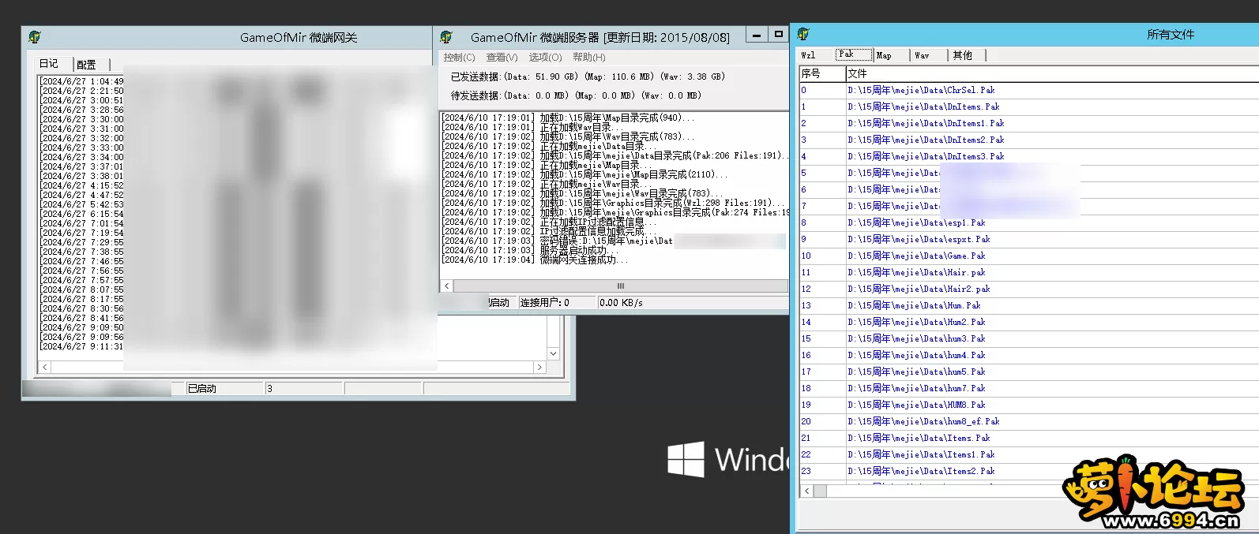1259x534 pixels.
Task: Select row Items1.Pak in file list
Action: coord(1029,454)
